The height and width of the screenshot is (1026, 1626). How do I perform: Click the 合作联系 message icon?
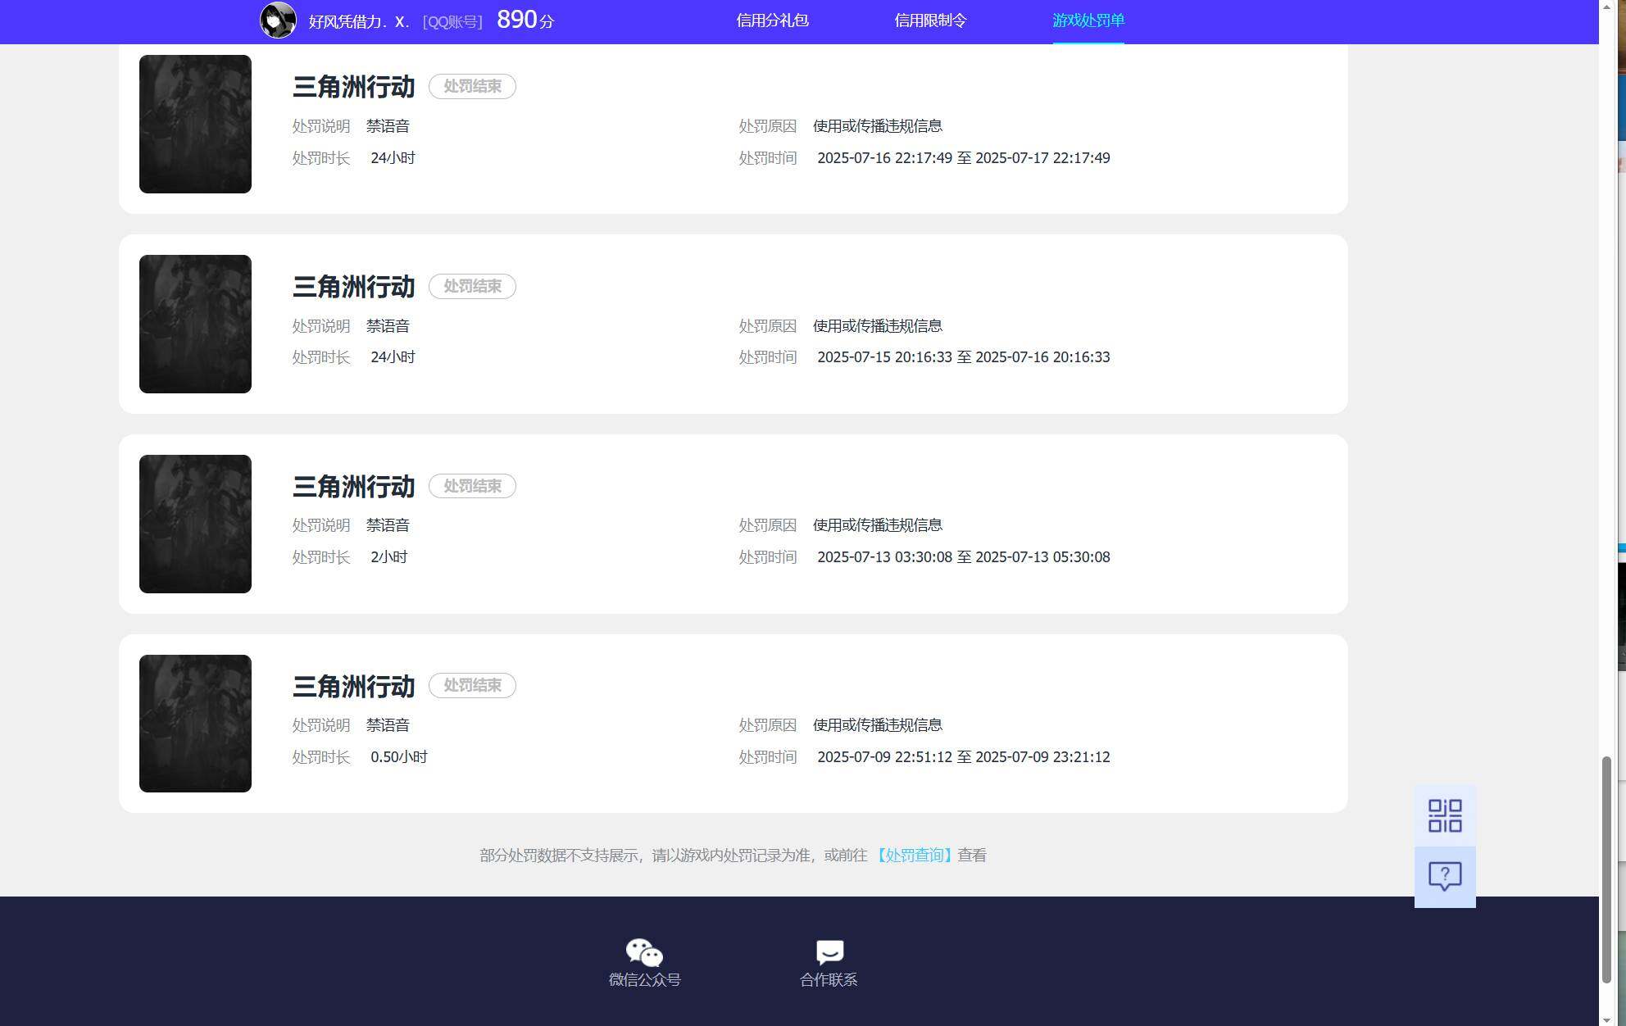click(829, 952)
